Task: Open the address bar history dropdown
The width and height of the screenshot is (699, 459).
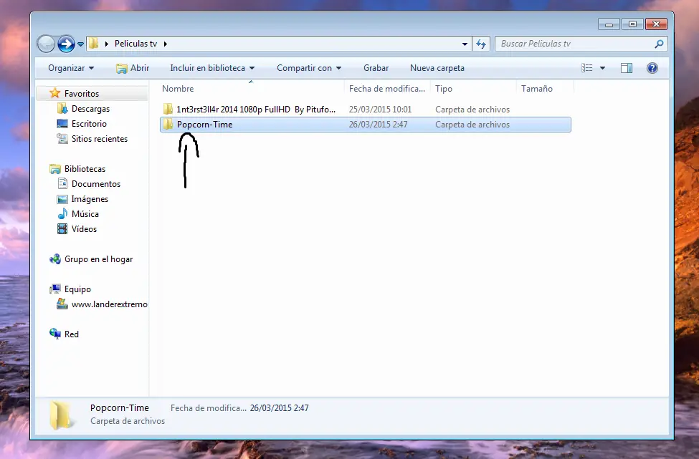Action: (465, 44)
